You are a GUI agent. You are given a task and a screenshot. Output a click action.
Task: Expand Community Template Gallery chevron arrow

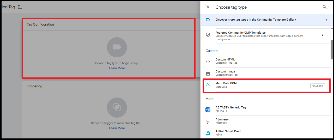(x=326, y=20)
